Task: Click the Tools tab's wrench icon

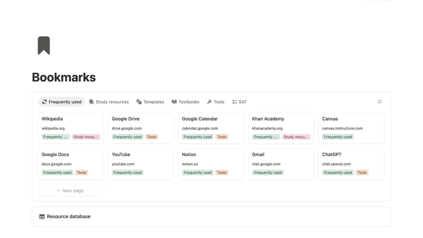Action: [x=209, y=102]
